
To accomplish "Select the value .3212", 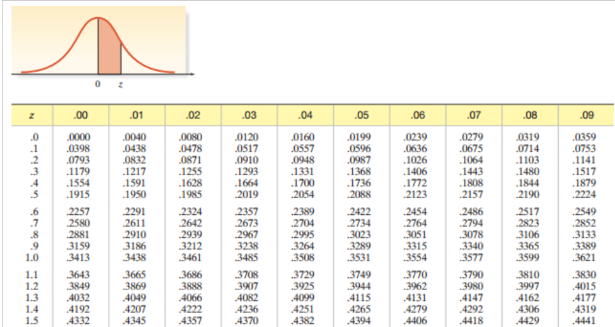I will pos(191,246).
